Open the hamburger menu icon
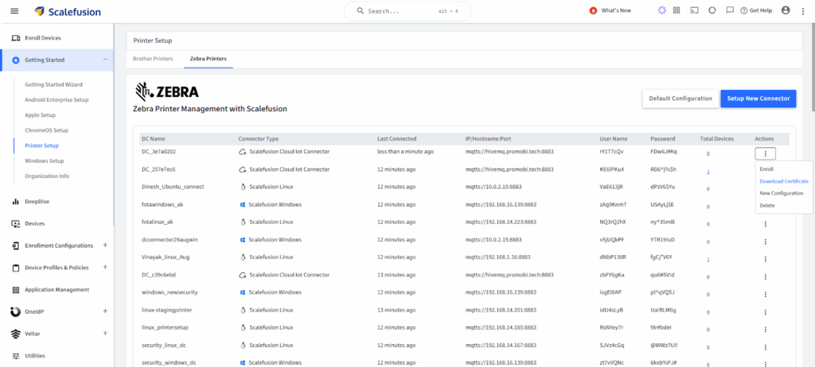815x367 pixels. [14, 11]
